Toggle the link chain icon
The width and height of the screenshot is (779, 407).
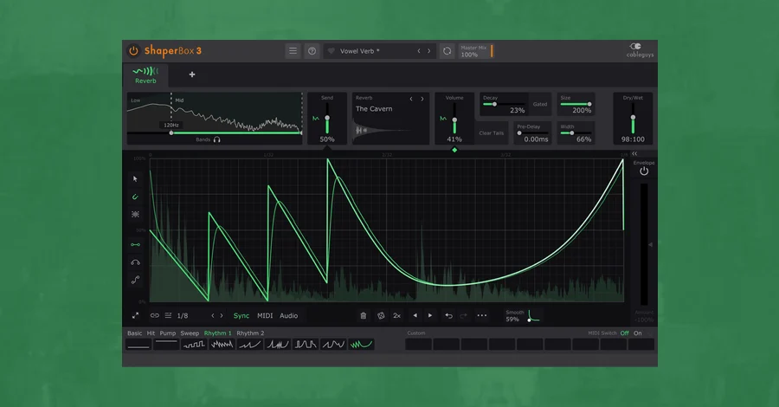click(155, 315)
